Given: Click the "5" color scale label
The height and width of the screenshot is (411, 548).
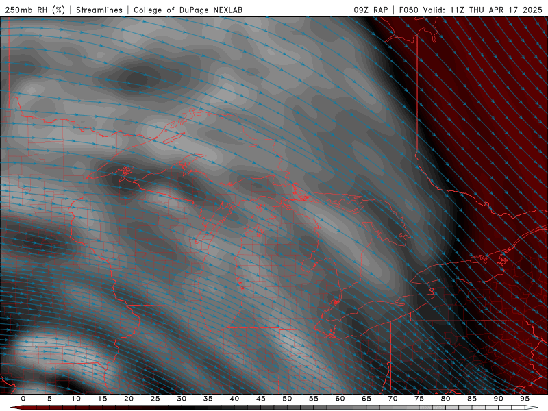Looking at the screenshot, I should point(49,399).
